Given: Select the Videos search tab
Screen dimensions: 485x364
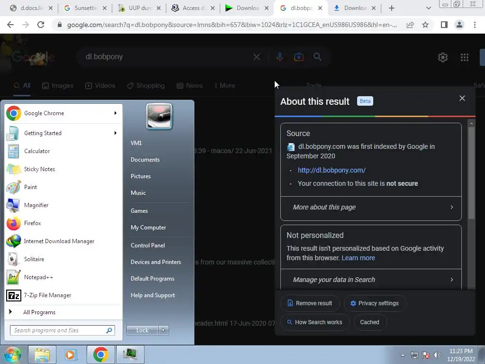Looking at the screenshot, I should [100, 86].
